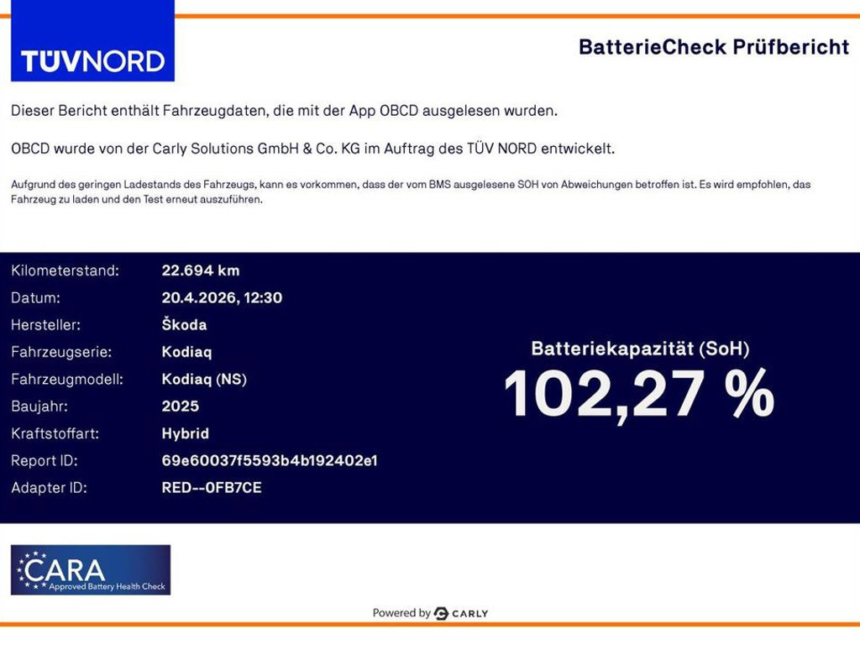Click the Batteriekapazität (SoH) label
The image size is (860, 645).
tap(639, 349)
